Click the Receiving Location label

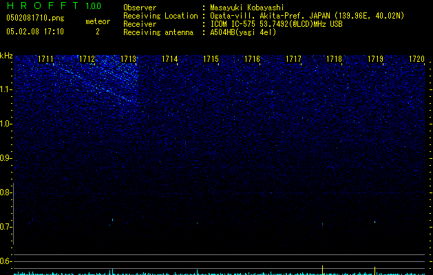[160, 16]
